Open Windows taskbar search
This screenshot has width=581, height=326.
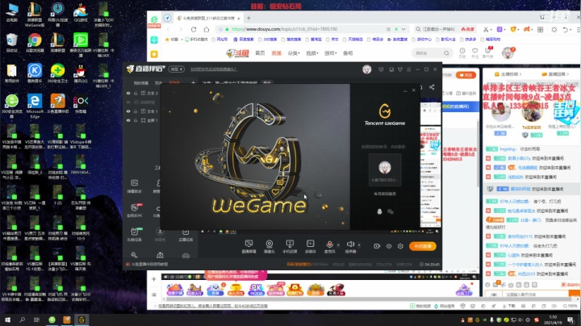23,320
